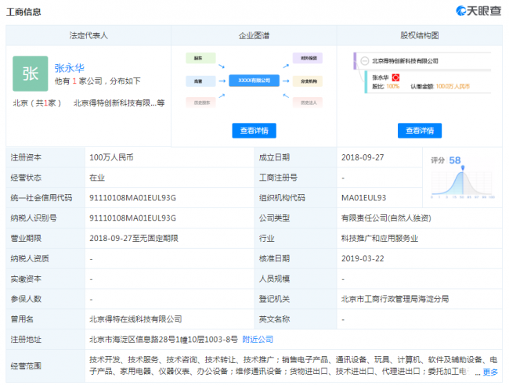
Task: Click the 对外投资 node in enterprise graph
Action: click(308, 58)
